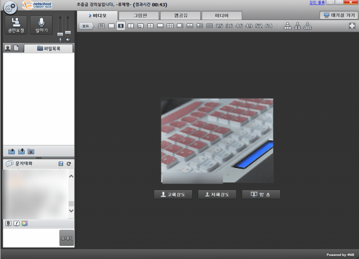Enter fullscreen video view
This screenshot has height=259, width=359.
point(352,26)
